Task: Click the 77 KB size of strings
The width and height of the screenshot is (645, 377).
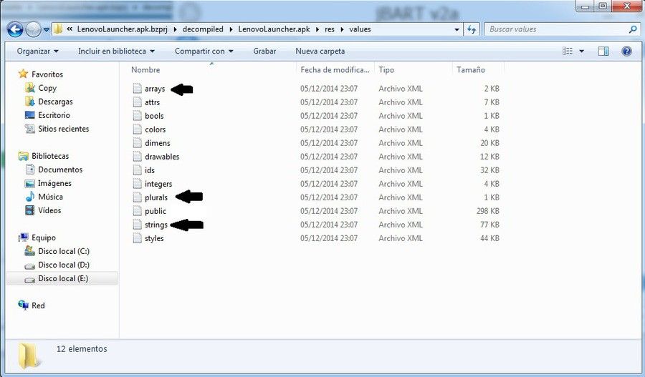Action: (x=489, y=224)
